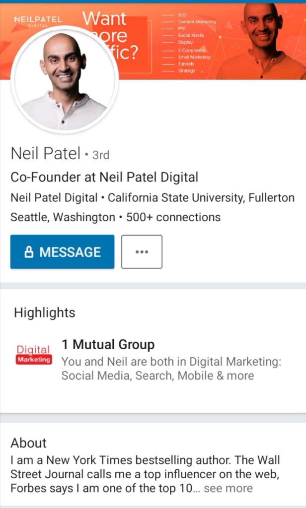Click the Highlights section heading

(45, 313)
